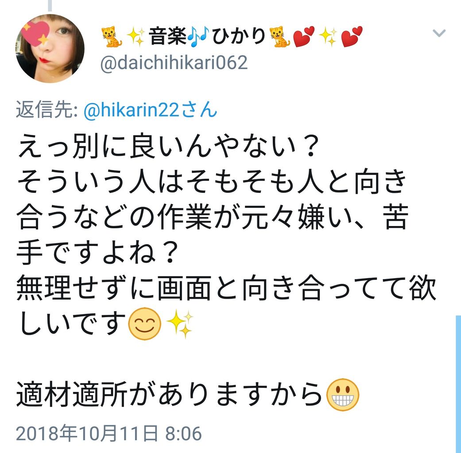
Task: Click the sparkles emoji between the hearts
Action: [328, 37]
